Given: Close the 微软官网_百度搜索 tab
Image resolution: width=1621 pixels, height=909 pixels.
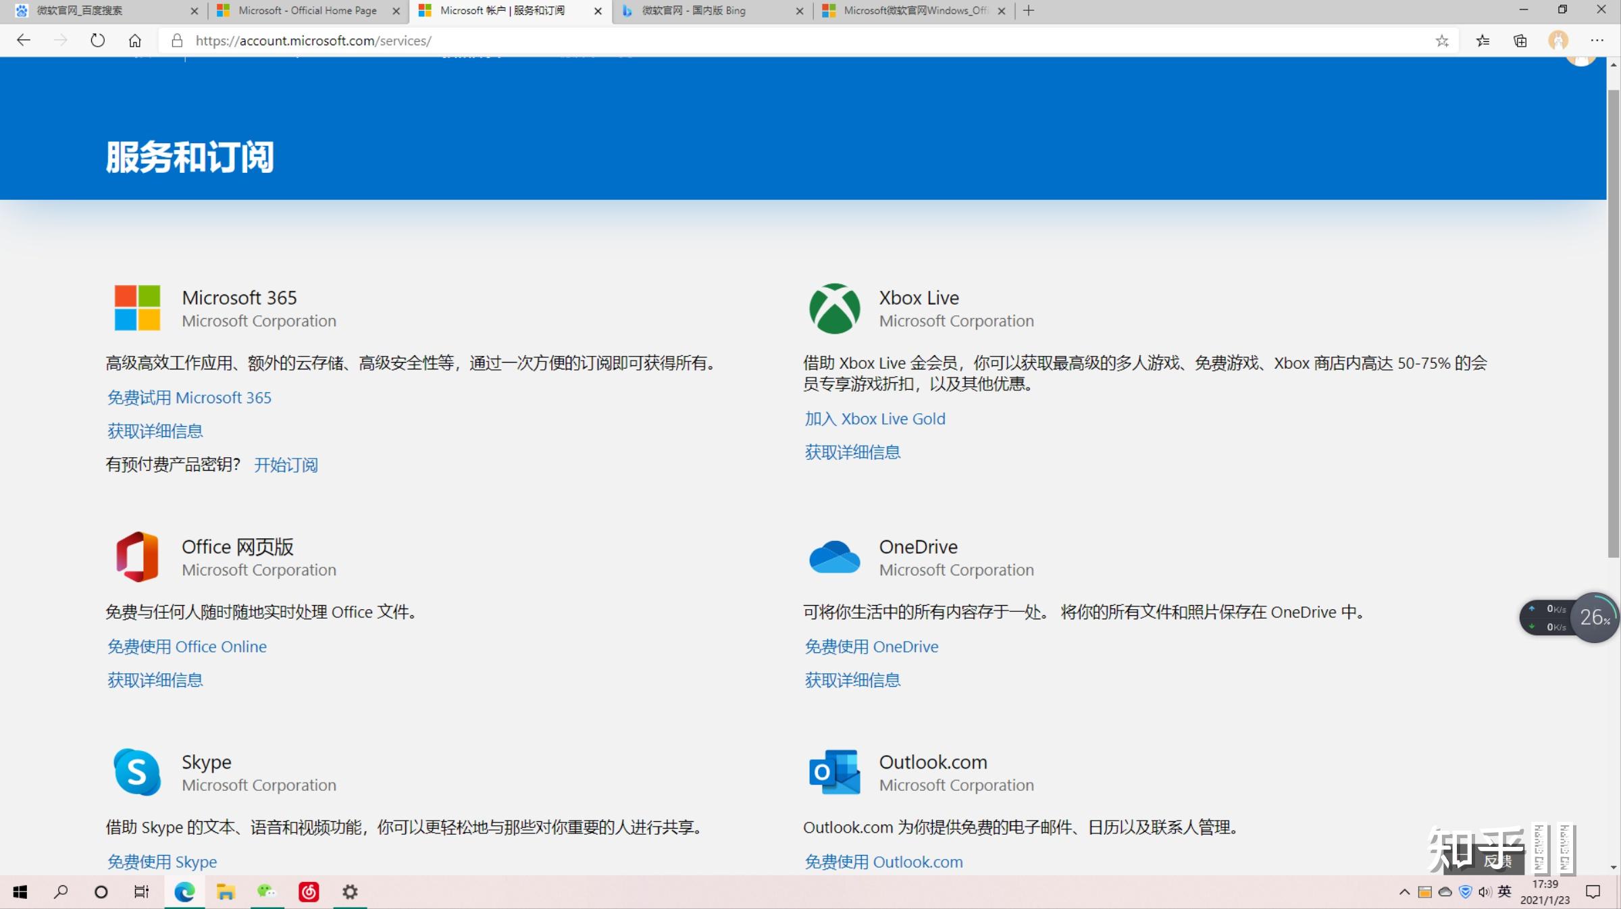Looking at the screenshot, I should point(195,11).
